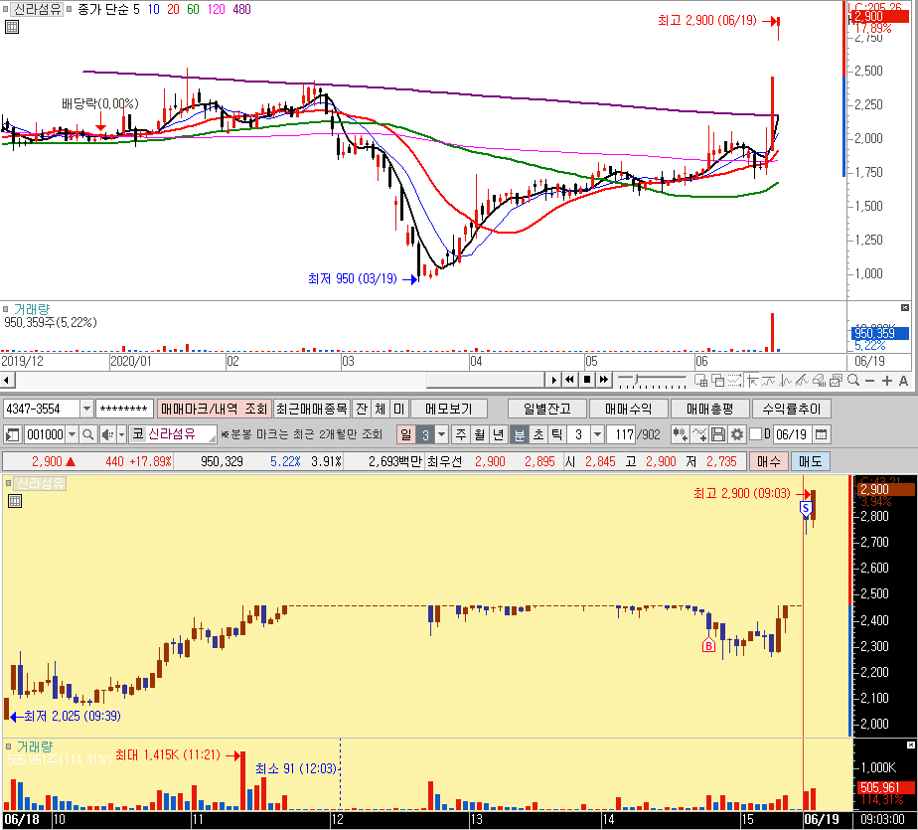Image resolution: width=918 pixels, height=830 pixels.
Task: Open data table icon in lower minute chart
Action: tap(15, 500)
